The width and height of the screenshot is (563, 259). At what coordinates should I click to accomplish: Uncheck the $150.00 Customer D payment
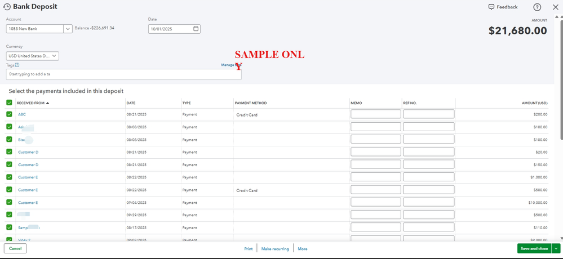coord(10,164)
